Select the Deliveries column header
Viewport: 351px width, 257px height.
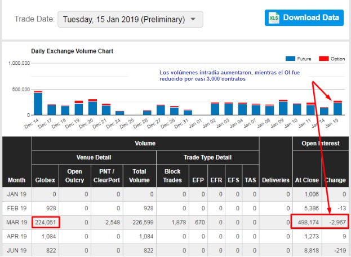pyautogui.click(x=276, y=162)
